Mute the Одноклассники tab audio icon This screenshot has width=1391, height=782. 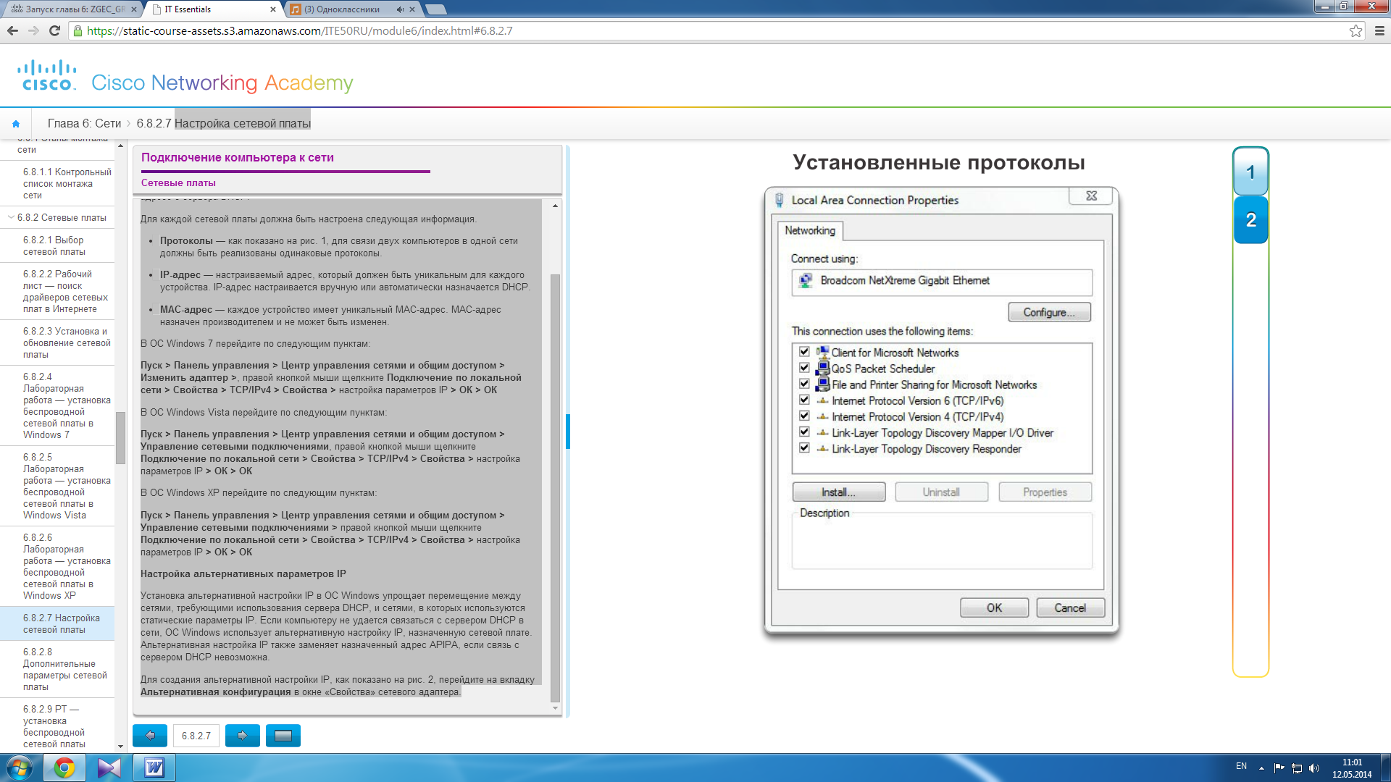(x=400, y=9)
